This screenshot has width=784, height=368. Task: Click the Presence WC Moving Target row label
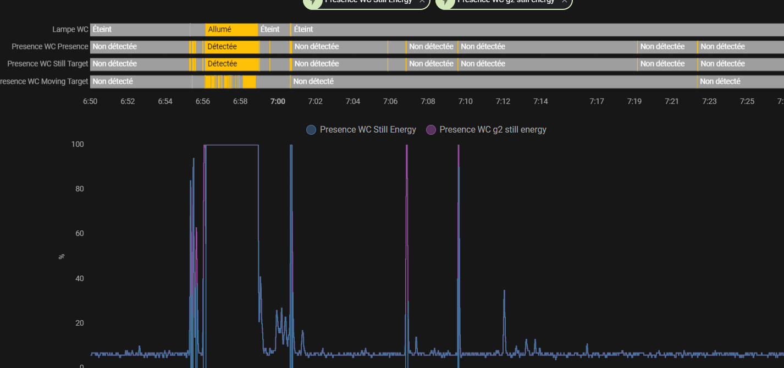pyautogui.click(x=44, y=81)
